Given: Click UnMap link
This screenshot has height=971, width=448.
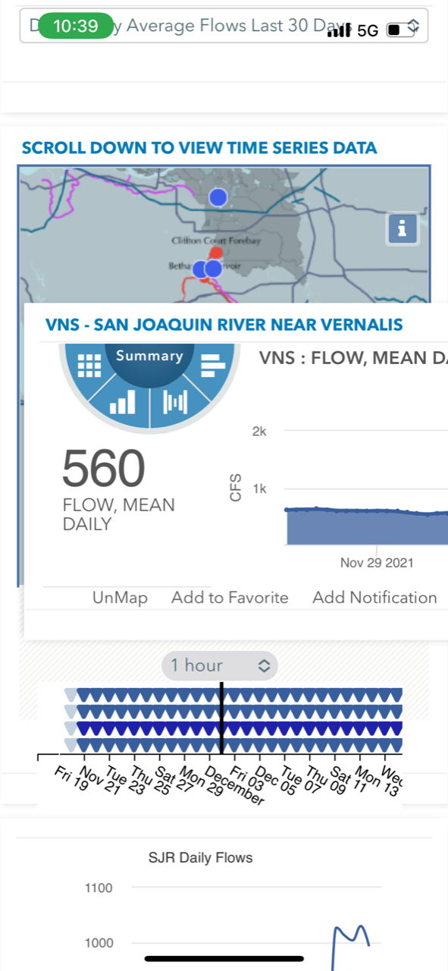Looking at the screenshot, I should [x=120, y=598].
